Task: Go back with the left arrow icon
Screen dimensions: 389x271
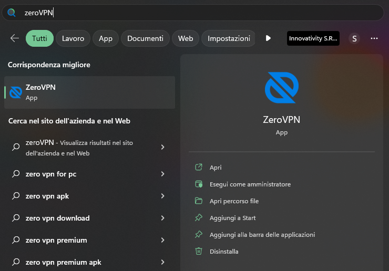Action: pyautogui.click(x=15, y=38)
